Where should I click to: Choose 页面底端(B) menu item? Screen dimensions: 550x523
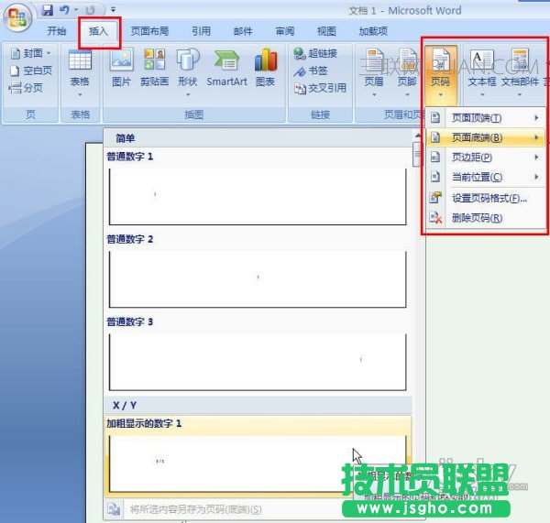(x=486, y=137)
